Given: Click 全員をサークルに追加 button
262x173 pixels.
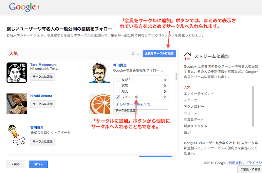Looking at the screenshot, I should pos(159,54).
